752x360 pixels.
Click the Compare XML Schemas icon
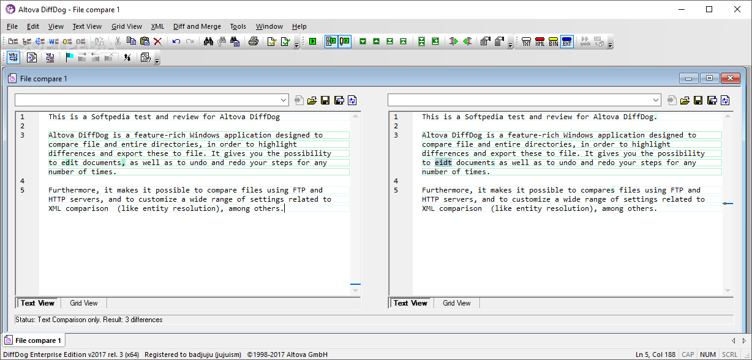(40, 42)
